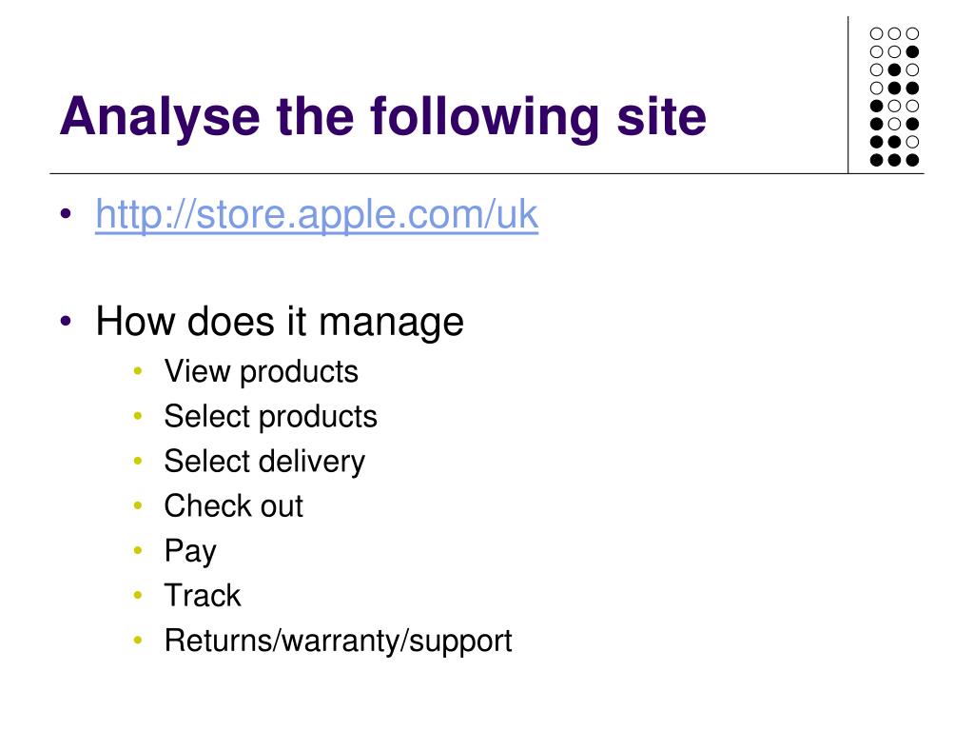974x731 pixels.
Task: Click the word 'Analyse' in the title
Action: point(160,117)
